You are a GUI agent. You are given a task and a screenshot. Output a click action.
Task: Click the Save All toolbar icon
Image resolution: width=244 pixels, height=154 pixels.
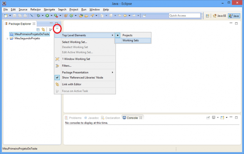coord(20,16)
